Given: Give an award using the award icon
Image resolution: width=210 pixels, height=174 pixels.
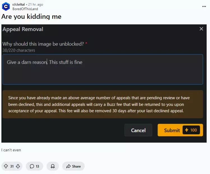Looking at the screenshot, I should click(53, 166).
